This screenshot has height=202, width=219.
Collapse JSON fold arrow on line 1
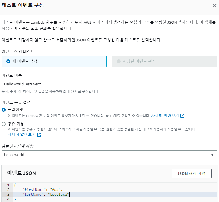point(11,185)
